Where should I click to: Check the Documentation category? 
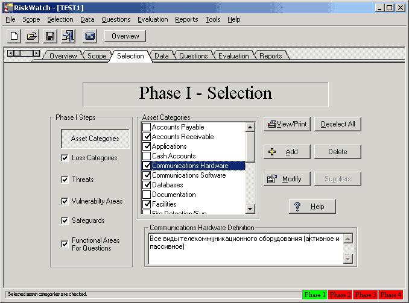pyautogui.click(x=147, y=195)
